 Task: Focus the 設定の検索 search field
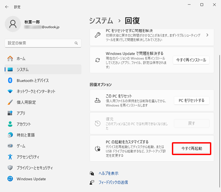43,43
